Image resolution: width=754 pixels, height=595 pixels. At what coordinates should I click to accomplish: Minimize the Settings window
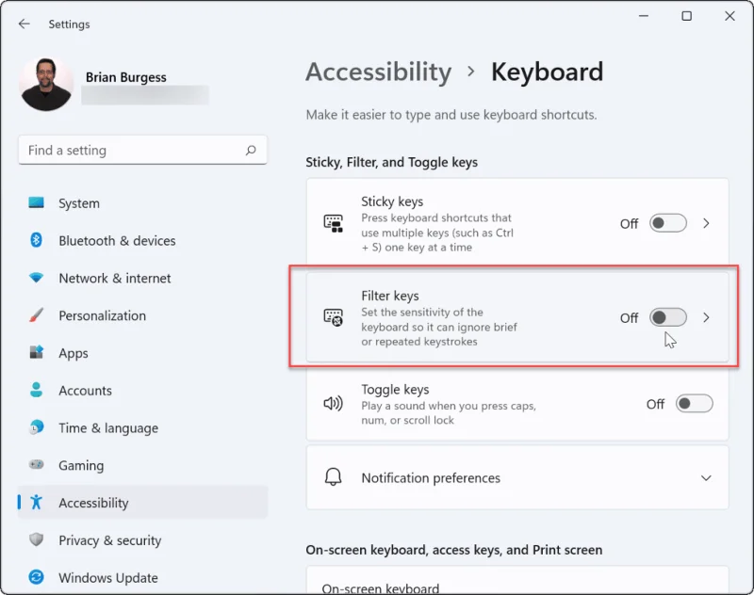644,16
